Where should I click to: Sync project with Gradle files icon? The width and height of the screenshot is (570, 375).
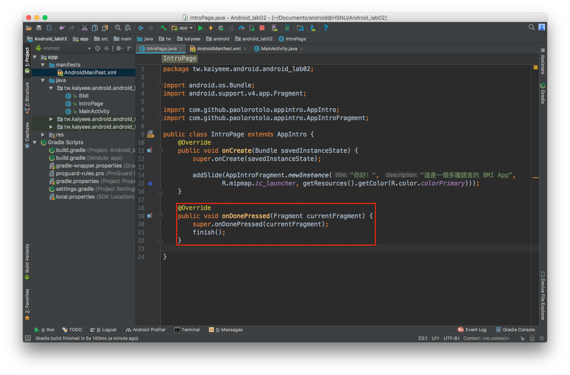287,28
